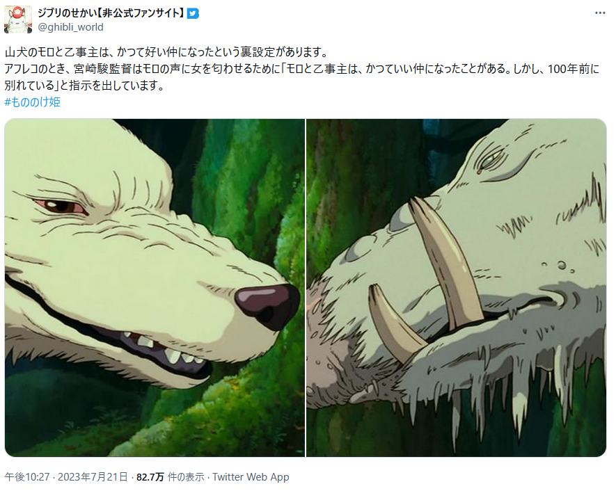This screenshot has width=616, height=491.
Task: Click the wolf's eye in the left photo
Action: (61, 206)
